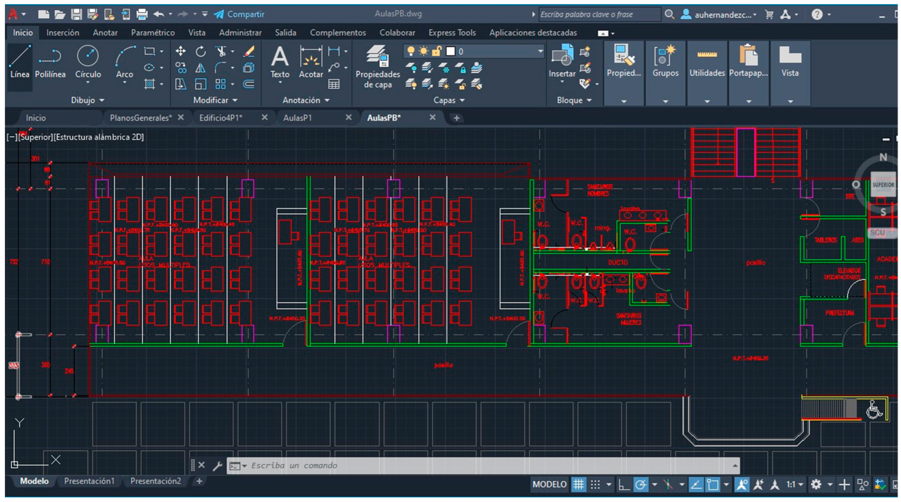901x502 pixels.
Task: Open the Anotar ribbon tab
Action: tap(105, 32)
